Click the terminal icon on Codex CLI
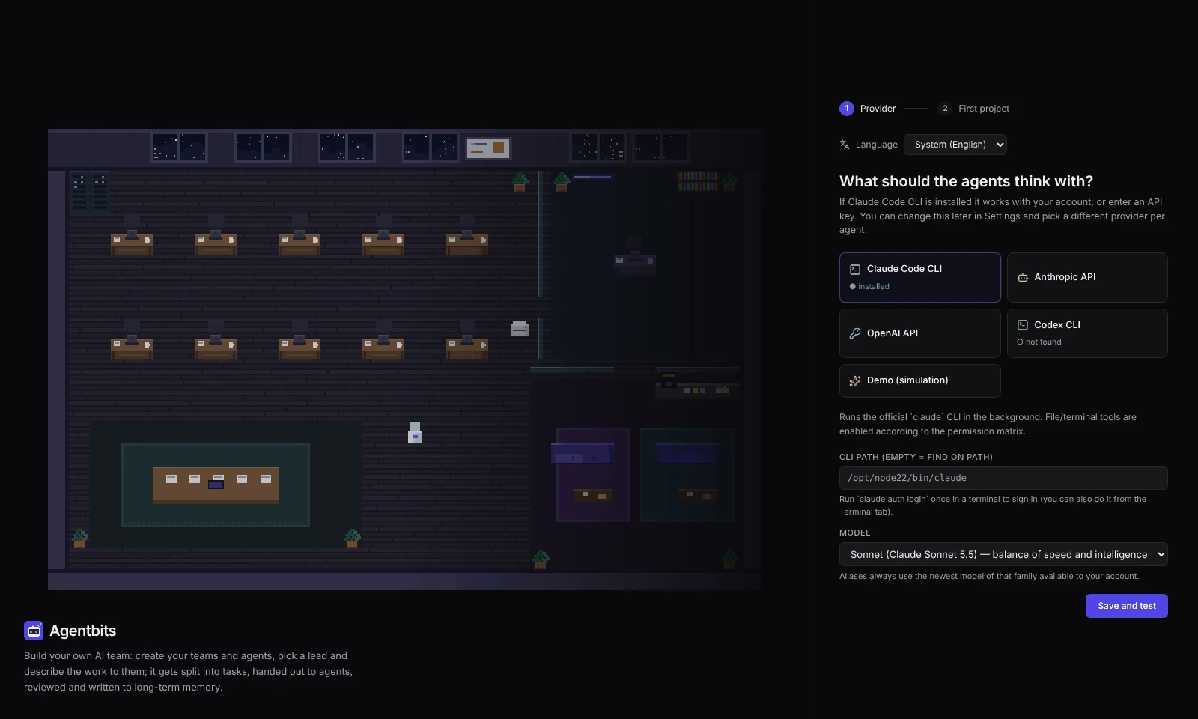1198x719 pixels. [1022, 325]
